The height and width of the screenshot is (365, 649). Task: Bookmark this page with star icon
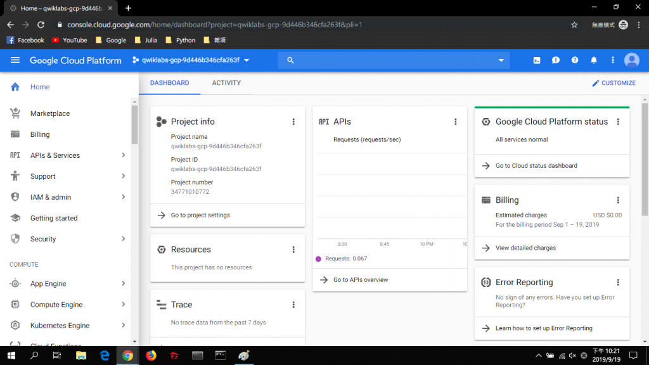574,25
